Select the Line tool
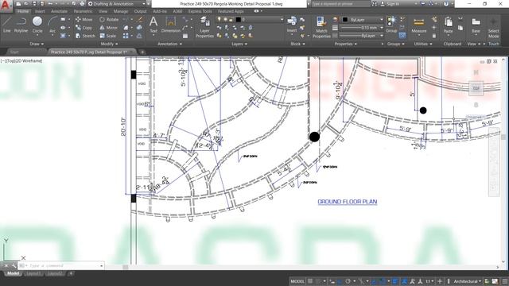 pyautogui.click(x=7, y=25)
